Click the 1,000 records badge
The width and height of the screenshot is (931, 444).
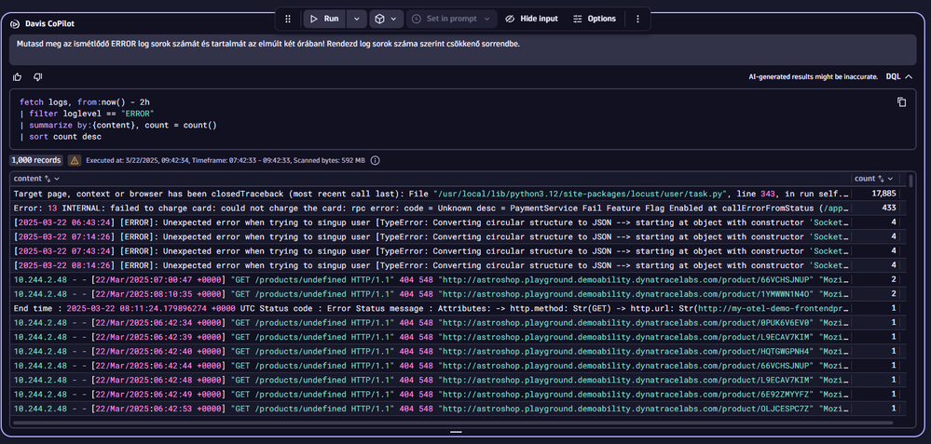pyautogui.click(x=35, y=160)
